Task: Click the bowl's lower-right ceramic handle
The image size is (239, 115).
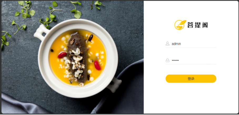Action: pos(114,85)
